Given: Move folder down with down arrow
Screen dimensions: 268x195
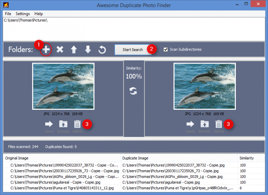Looking at the screenshot, I should tap(88, 49).
